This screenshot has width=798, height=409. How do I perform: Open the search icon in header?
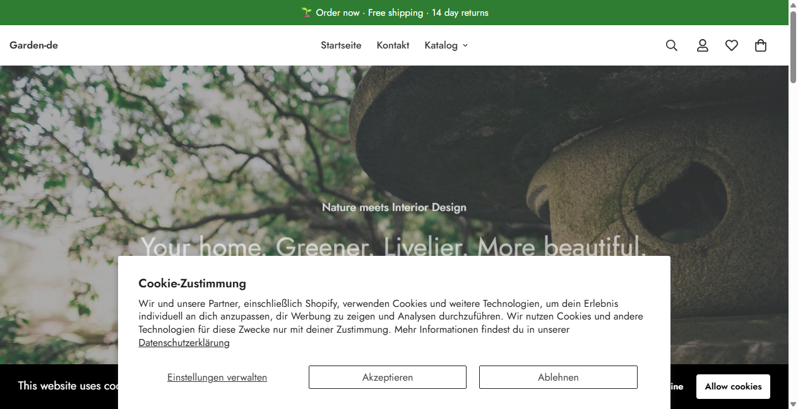point(672,45)
